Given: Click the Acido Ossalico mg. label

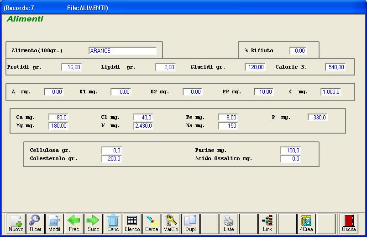Looking at the screenshot, I should (224, 159).
